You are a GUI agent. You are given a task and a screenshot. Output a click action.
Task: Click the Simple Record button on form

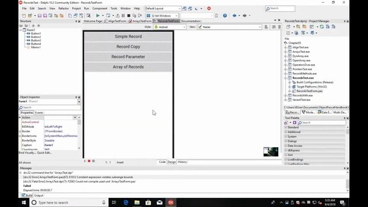point(128,37)
